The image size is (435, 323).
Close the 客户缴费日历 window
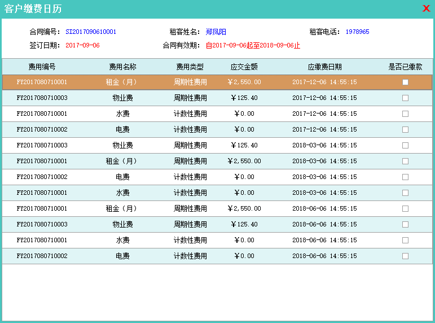pos(426,8)
